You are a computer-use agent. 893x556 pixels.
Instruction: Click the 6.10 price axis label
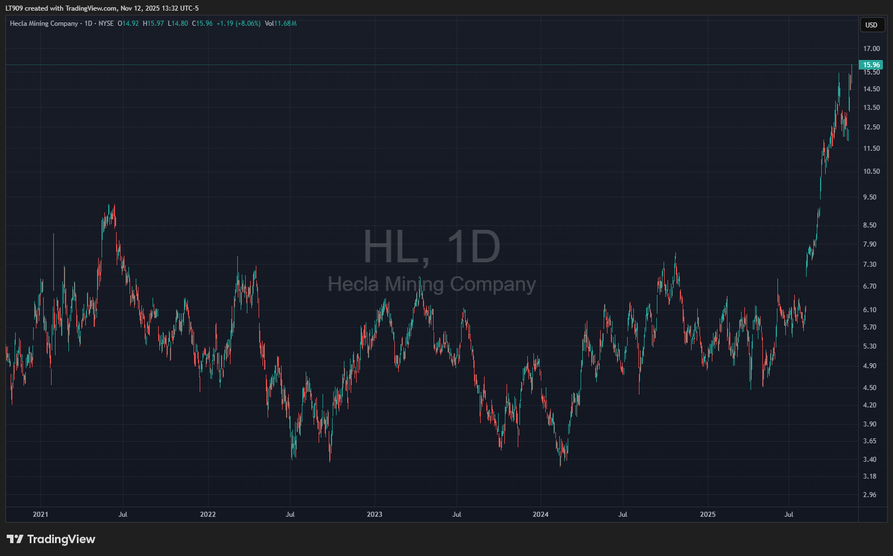[869, 310]
